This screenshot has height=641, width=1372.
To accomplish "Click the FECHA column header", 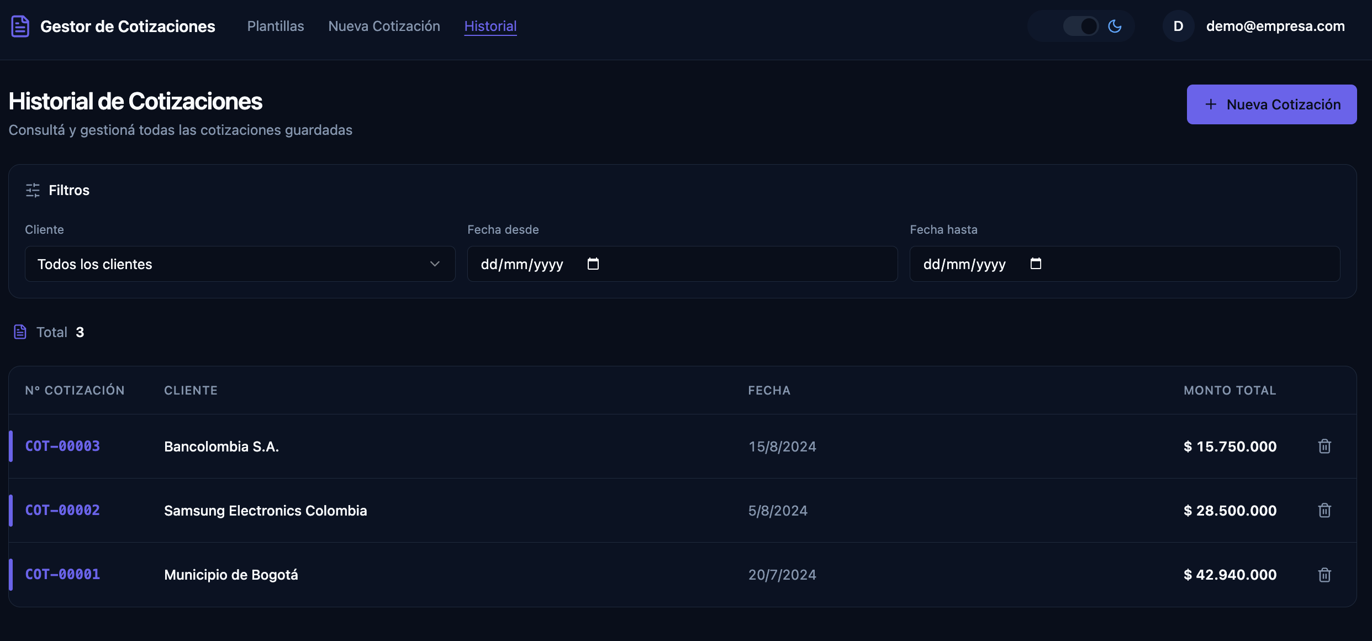I will pyautogui.click(x=769, y=390).
